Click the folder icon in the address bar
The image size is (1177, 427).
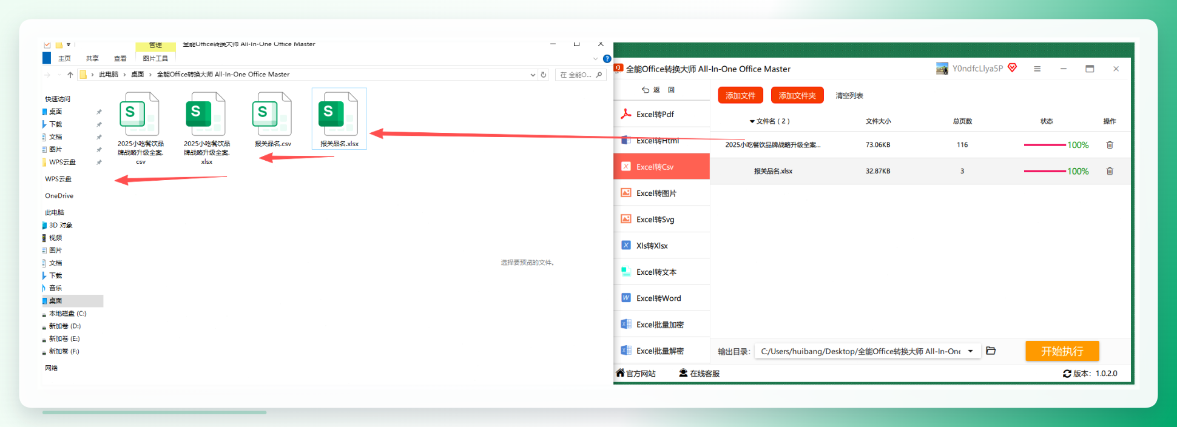pos(83,75)
